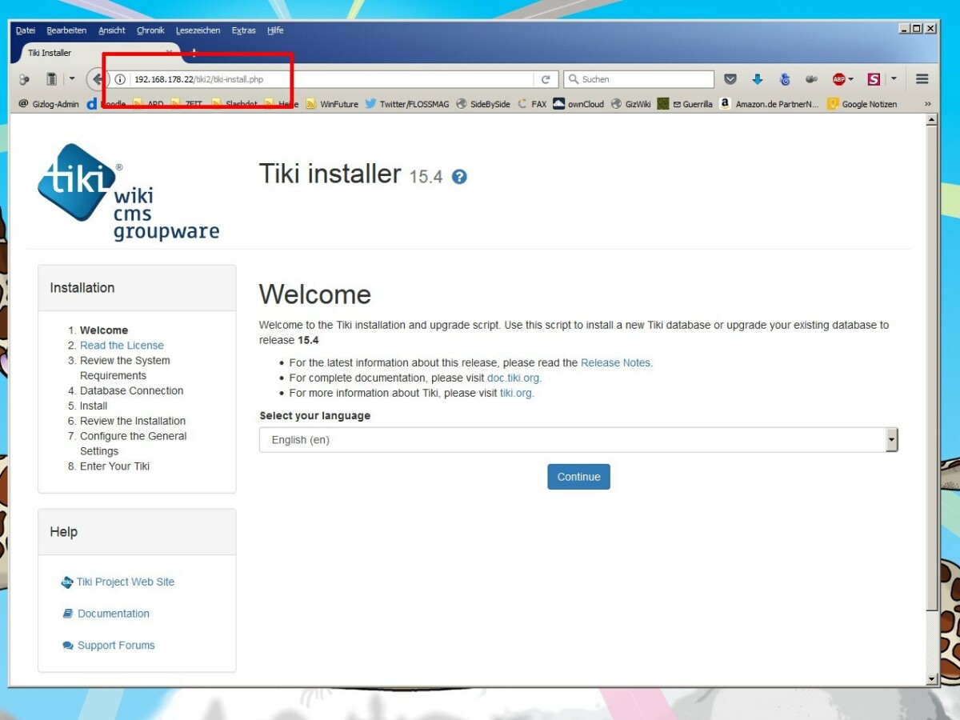Click the Adblock Plus ABP icon
This screenshot has height=720, width=960.
pyautogui.click(x=838, y=79)
